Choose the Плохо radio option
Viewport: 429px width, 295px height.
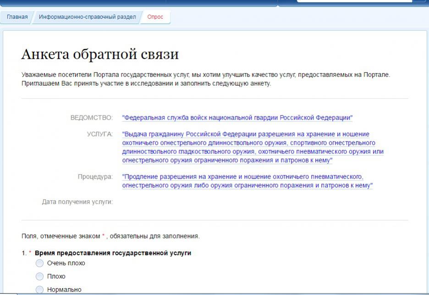click(39, 277)
